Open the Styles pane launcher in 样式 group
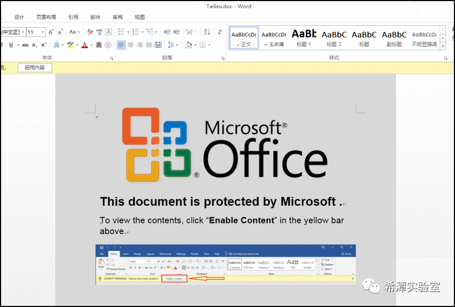455x307 pixels. [x=445, y=58]
